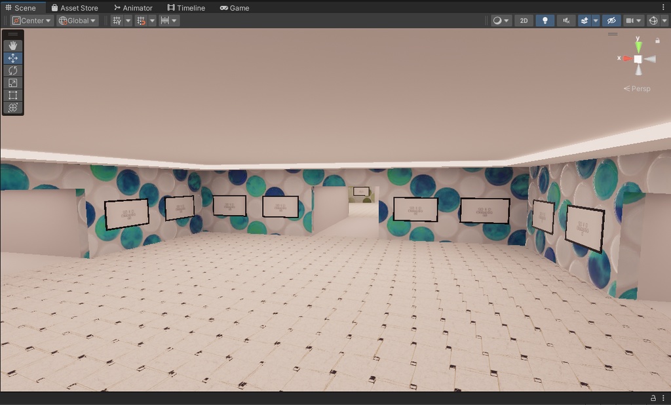The image size is (671, 405).
Task: Open the Timeline tab
Action: [x=186, y=8]
